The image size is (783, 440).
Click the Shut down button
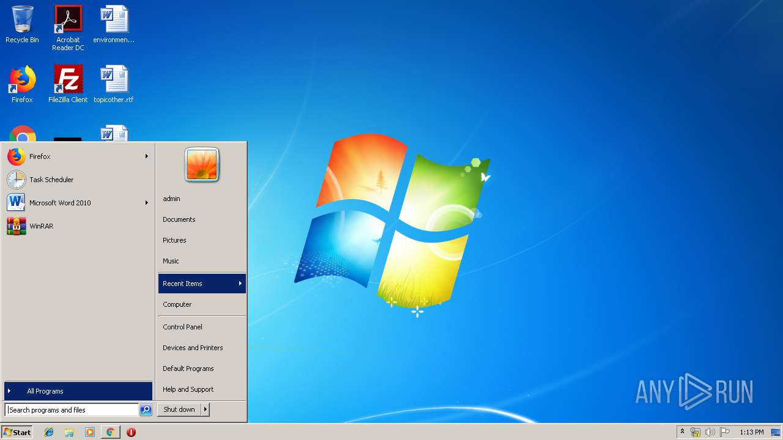pyautogui.click(x=179, y=409)
